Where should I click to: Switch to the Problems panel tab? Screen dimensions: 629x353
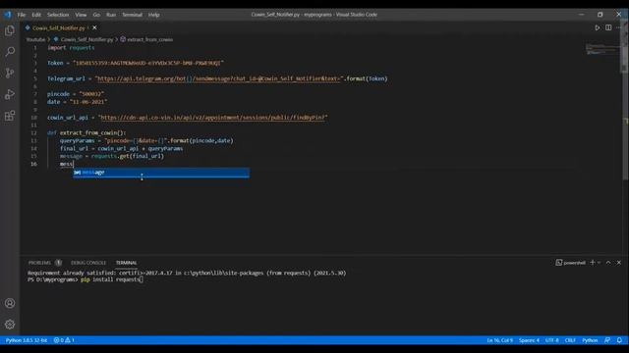click(39, 263)
